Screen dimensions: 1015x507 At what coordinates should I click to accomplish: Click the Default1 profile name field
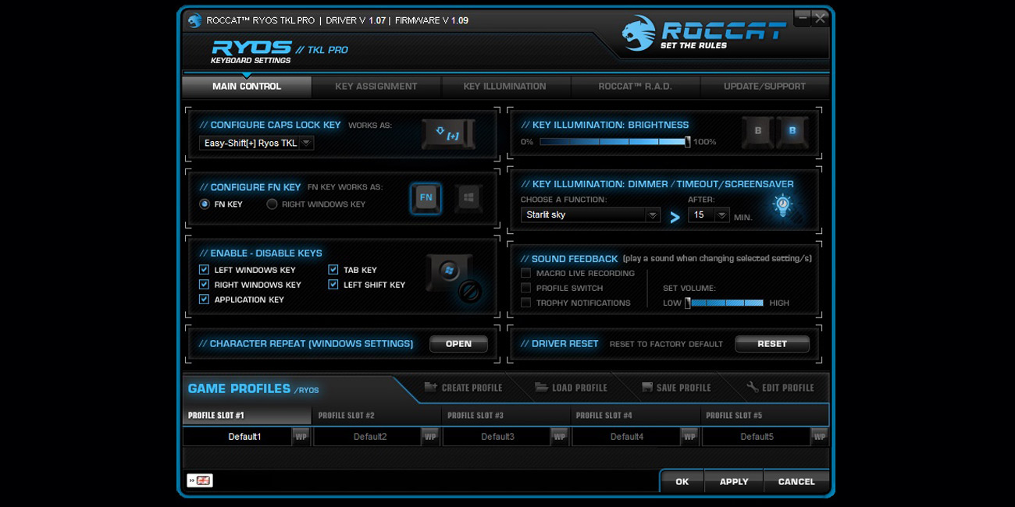(x=237, y=437)
